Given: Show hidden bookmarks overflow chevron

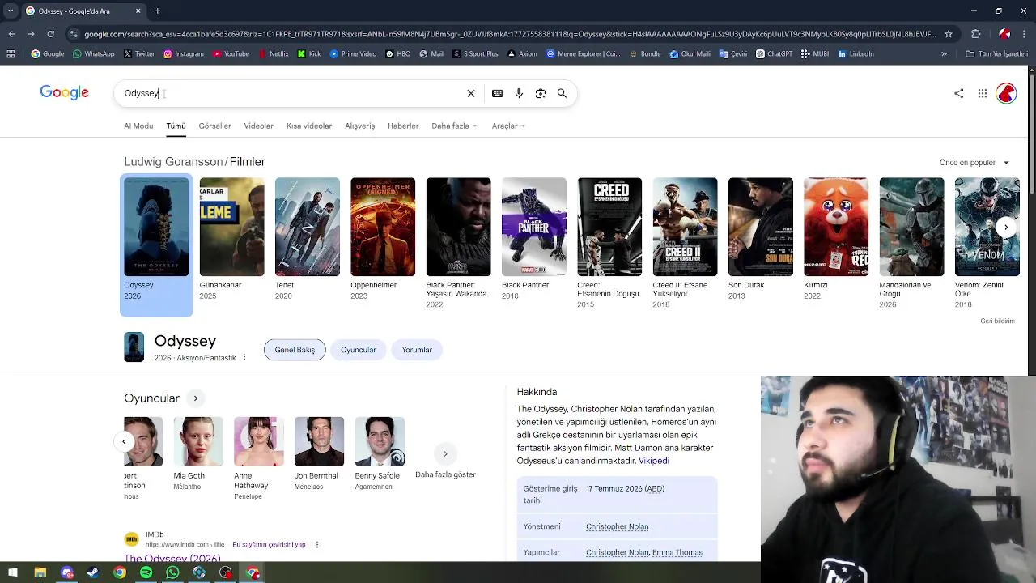Looking at the screenshot, I should point(944,54).
